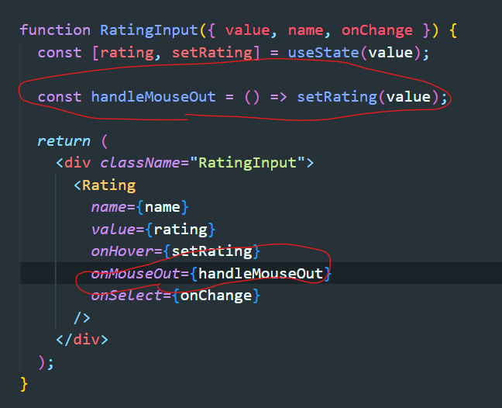Click the function keyword
The height and width of the screenshot is (408, 502).
(x=55, y=30)
